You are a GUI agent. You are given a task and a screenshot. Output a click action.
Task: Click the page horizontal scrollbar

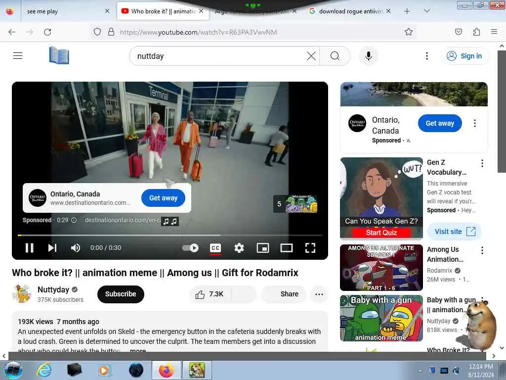[x=247, y=356]
